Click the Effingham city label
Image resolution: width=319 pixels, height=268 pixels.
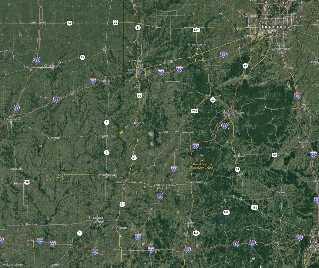tap(12, 119)
